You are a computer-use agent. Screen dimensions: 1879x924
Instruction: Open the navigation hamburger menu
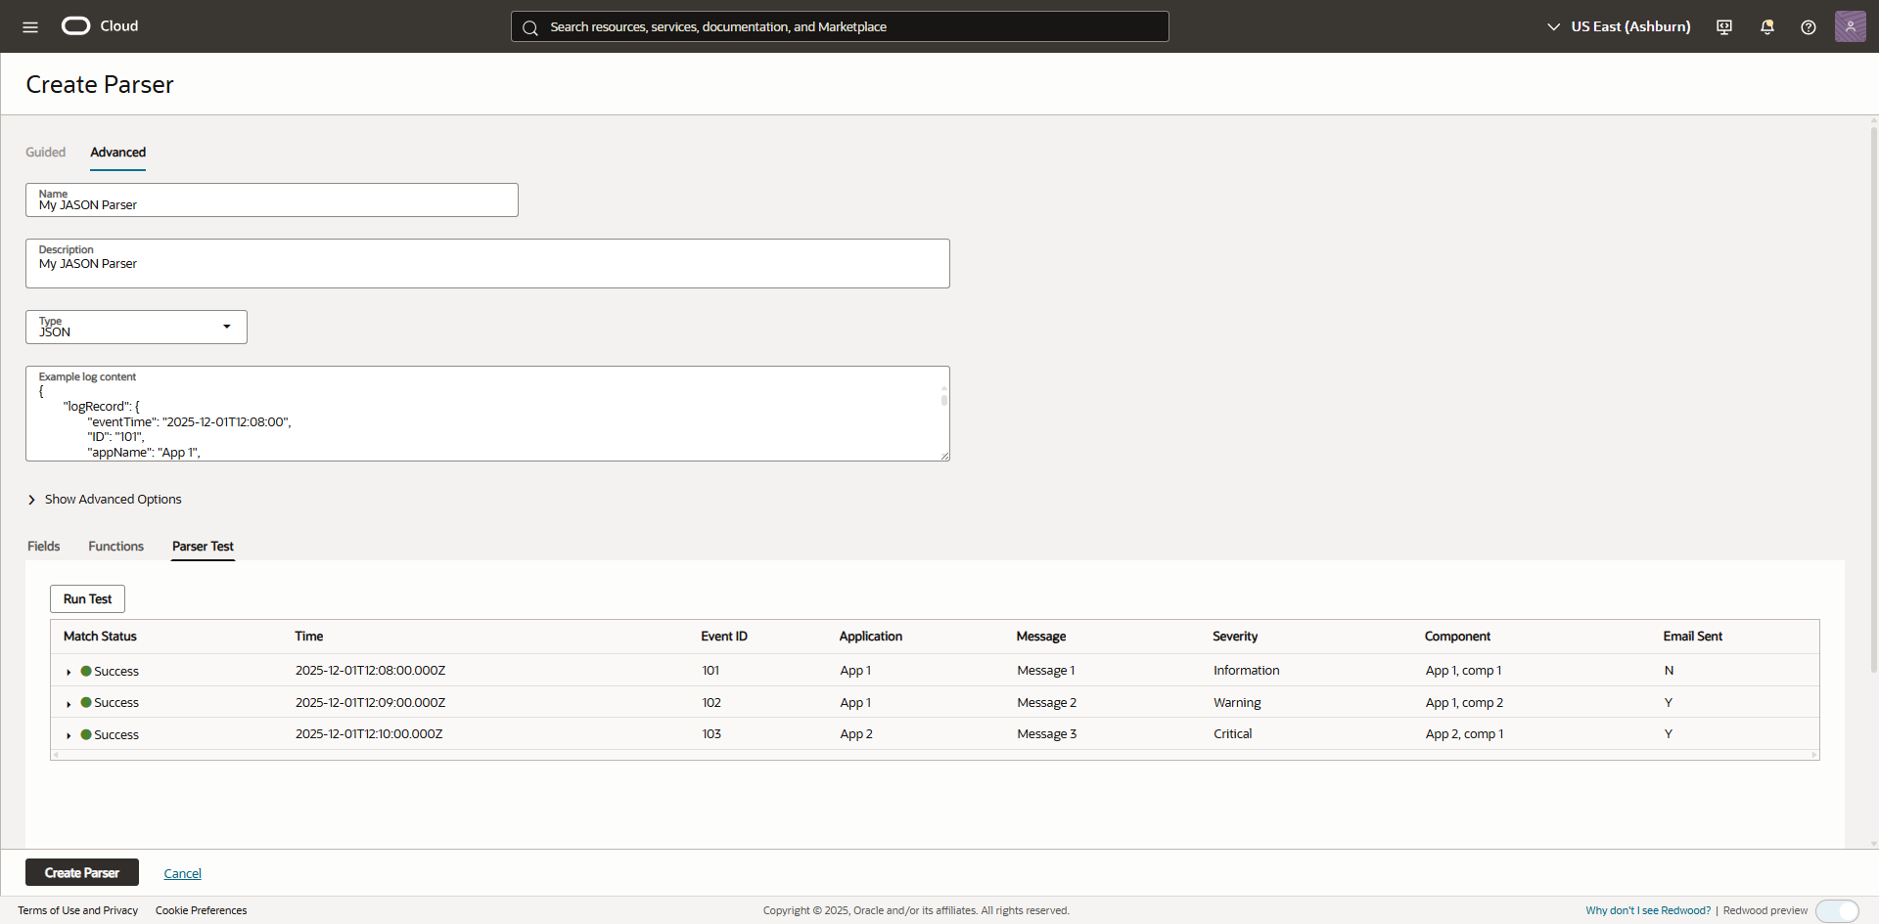point(30,26)
